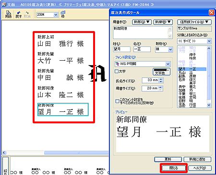Click the 山本 隆二 様 name on canvas
The width and height of the screenshot is (216, 175).
(x=60, y=95)
